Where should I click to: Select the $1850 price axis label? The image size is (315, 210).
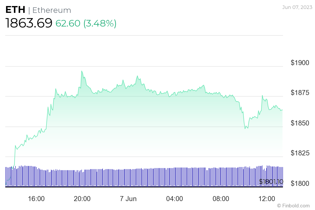[x=300, y=123]
